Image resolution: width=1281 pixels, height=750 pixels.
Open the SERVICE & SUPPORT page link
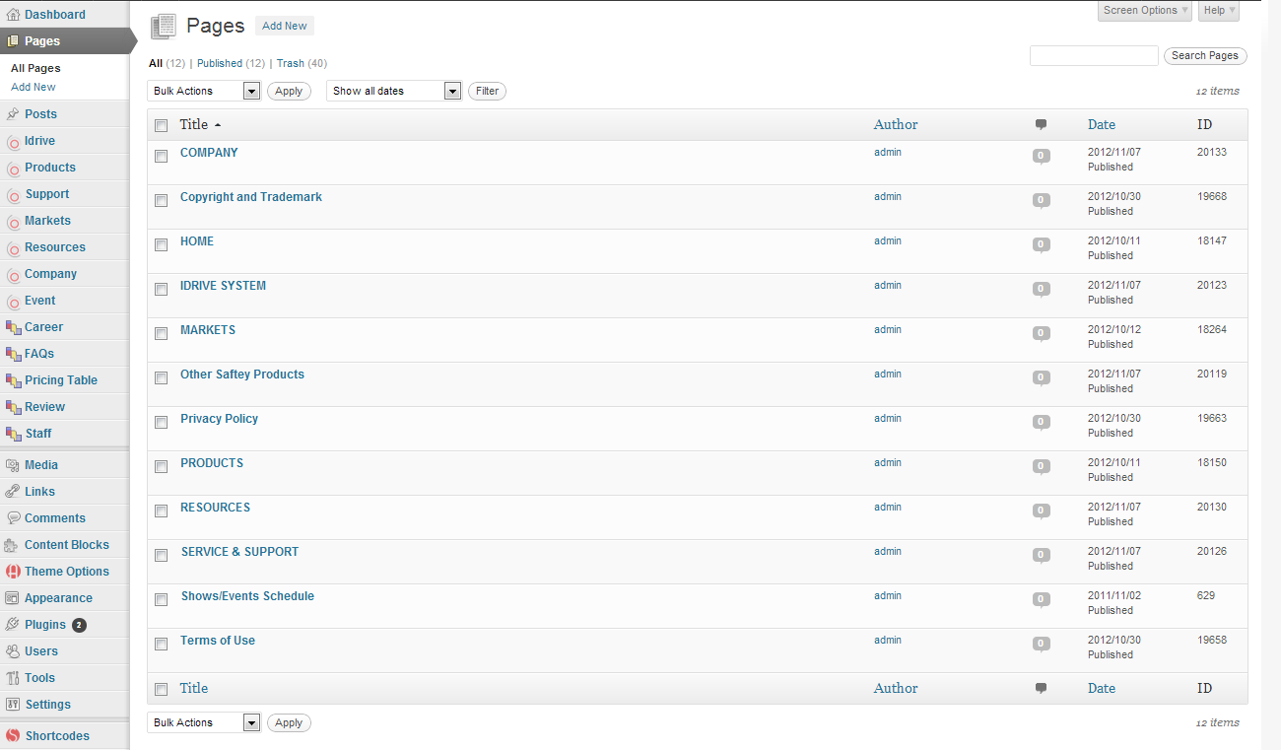click(x=239, y=552)
